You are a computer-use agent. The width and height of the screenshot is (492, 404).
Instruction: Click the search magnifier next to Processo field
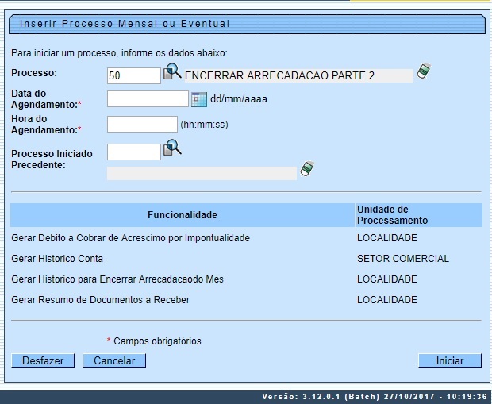click(172, 74)
